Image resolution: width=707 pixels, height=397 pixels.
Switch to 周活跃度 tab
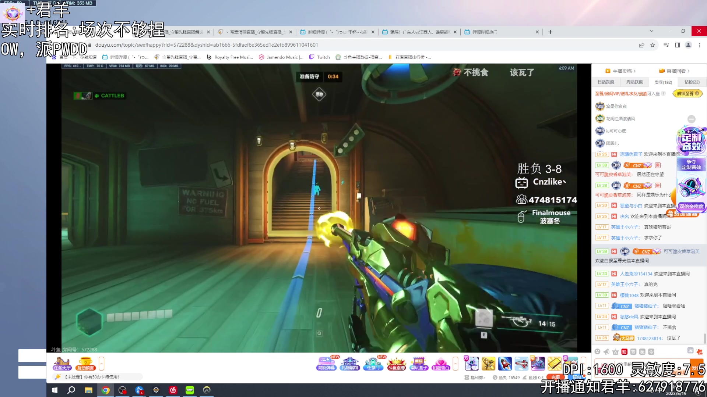[x=634, y=82]
